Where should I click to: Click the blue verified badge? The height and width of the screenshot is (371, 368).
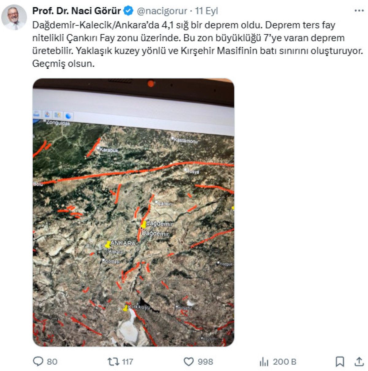(128, 11)
